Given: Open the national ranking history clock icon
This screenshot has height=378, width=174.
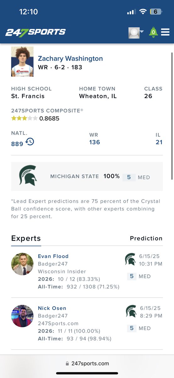Looking at the screenshot, I should [x=30, y=142].
